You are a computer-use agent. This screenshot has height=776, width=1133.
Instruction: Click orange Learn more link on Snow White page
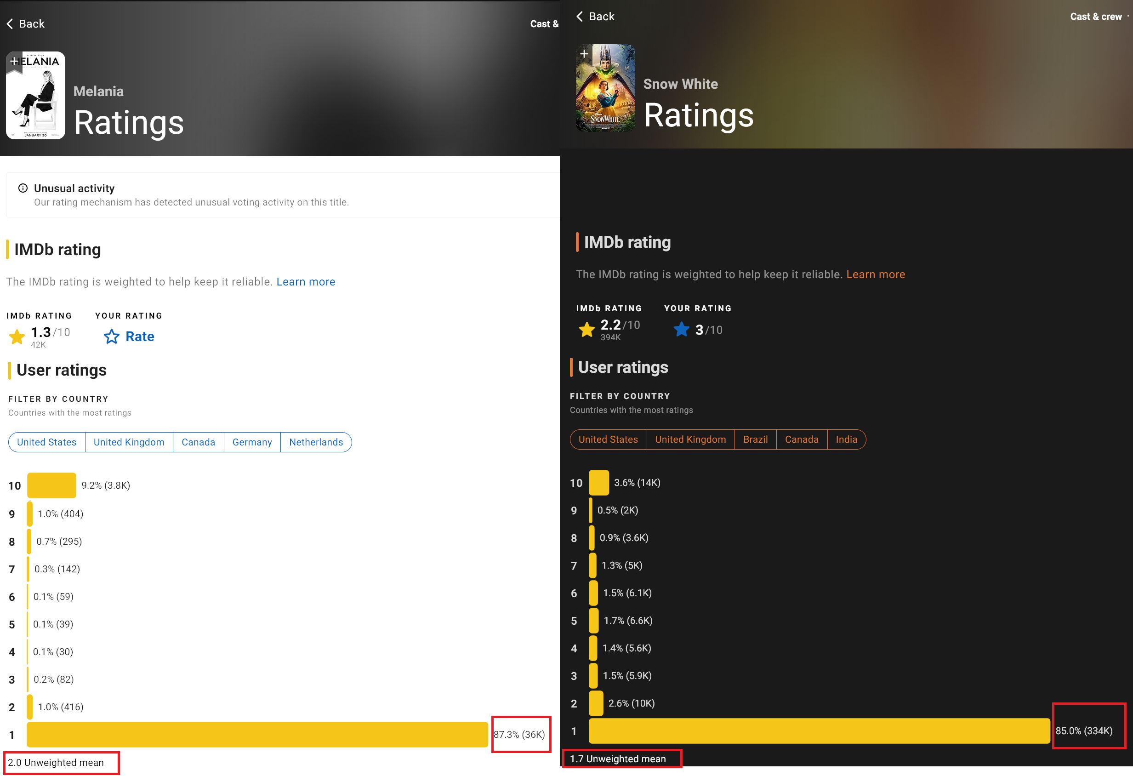876,274
